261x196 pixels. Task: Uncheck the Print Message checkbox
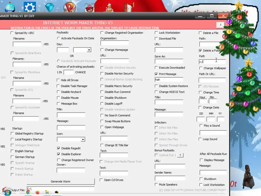tap(156, 74)
